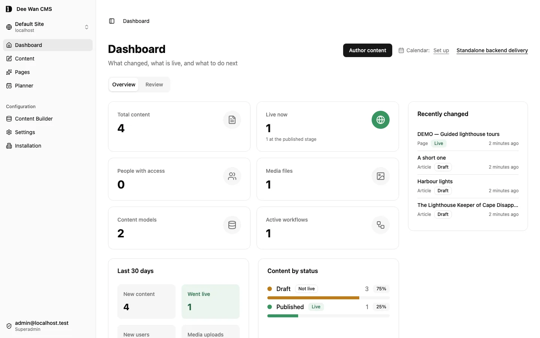
Task: Switch to the Overview tab
Action: (124, 84)
